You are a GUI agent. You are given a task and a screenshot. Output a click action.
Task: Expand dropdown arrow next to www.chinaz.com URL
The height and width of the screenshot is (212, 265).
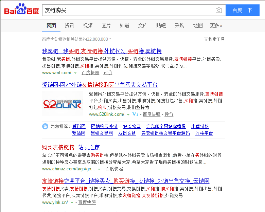99,169
